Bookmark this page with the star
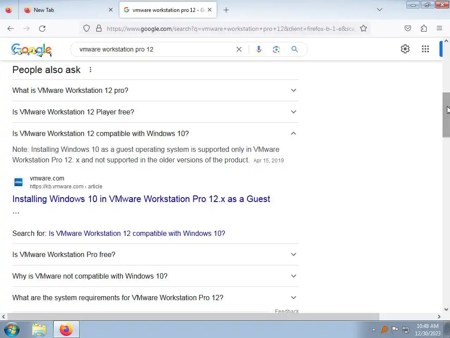The image size is (450, 338). (363, 29)
